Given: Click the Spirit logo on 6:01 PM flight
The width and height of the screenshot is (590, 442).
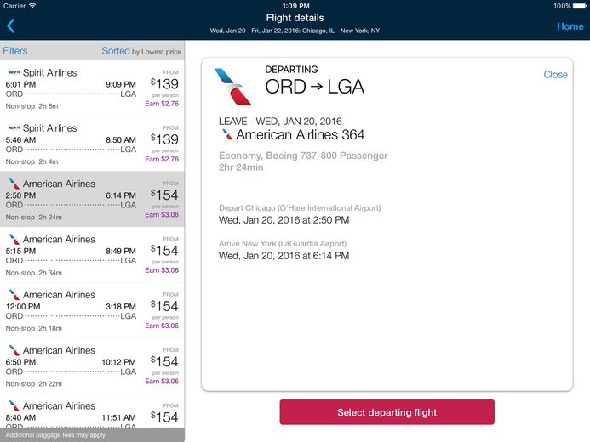Looking at the screenshot, I should (x=14, y=72).
